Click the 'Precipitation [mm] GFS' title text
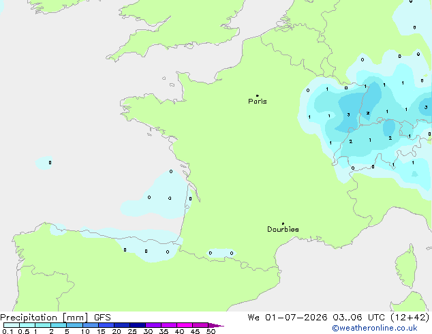This screenshot has width=432, height=334. click(55, 318)
